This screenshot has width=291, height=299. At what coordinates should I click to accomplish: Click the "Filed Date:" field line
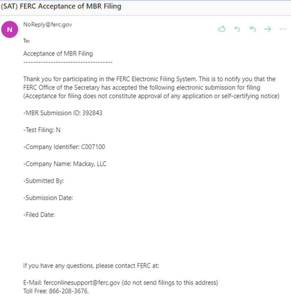click(x=39, y=215)
